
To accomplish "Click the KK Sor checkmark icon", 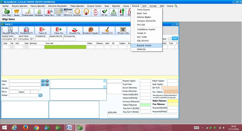I will click(x=104, y=12).
